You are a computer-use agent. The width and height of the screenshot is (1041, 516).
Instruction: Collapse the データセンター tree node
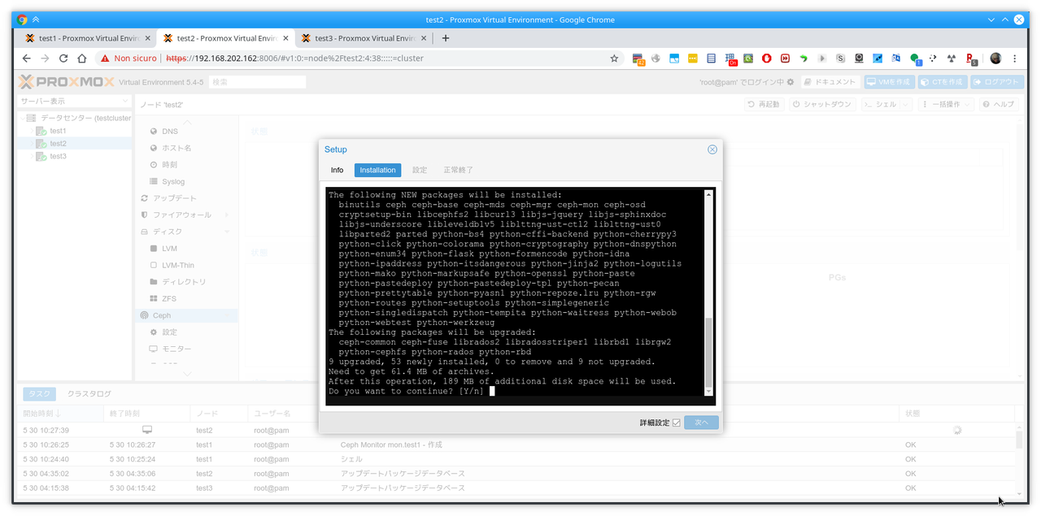pyautogui.click(x=21, y=118)
